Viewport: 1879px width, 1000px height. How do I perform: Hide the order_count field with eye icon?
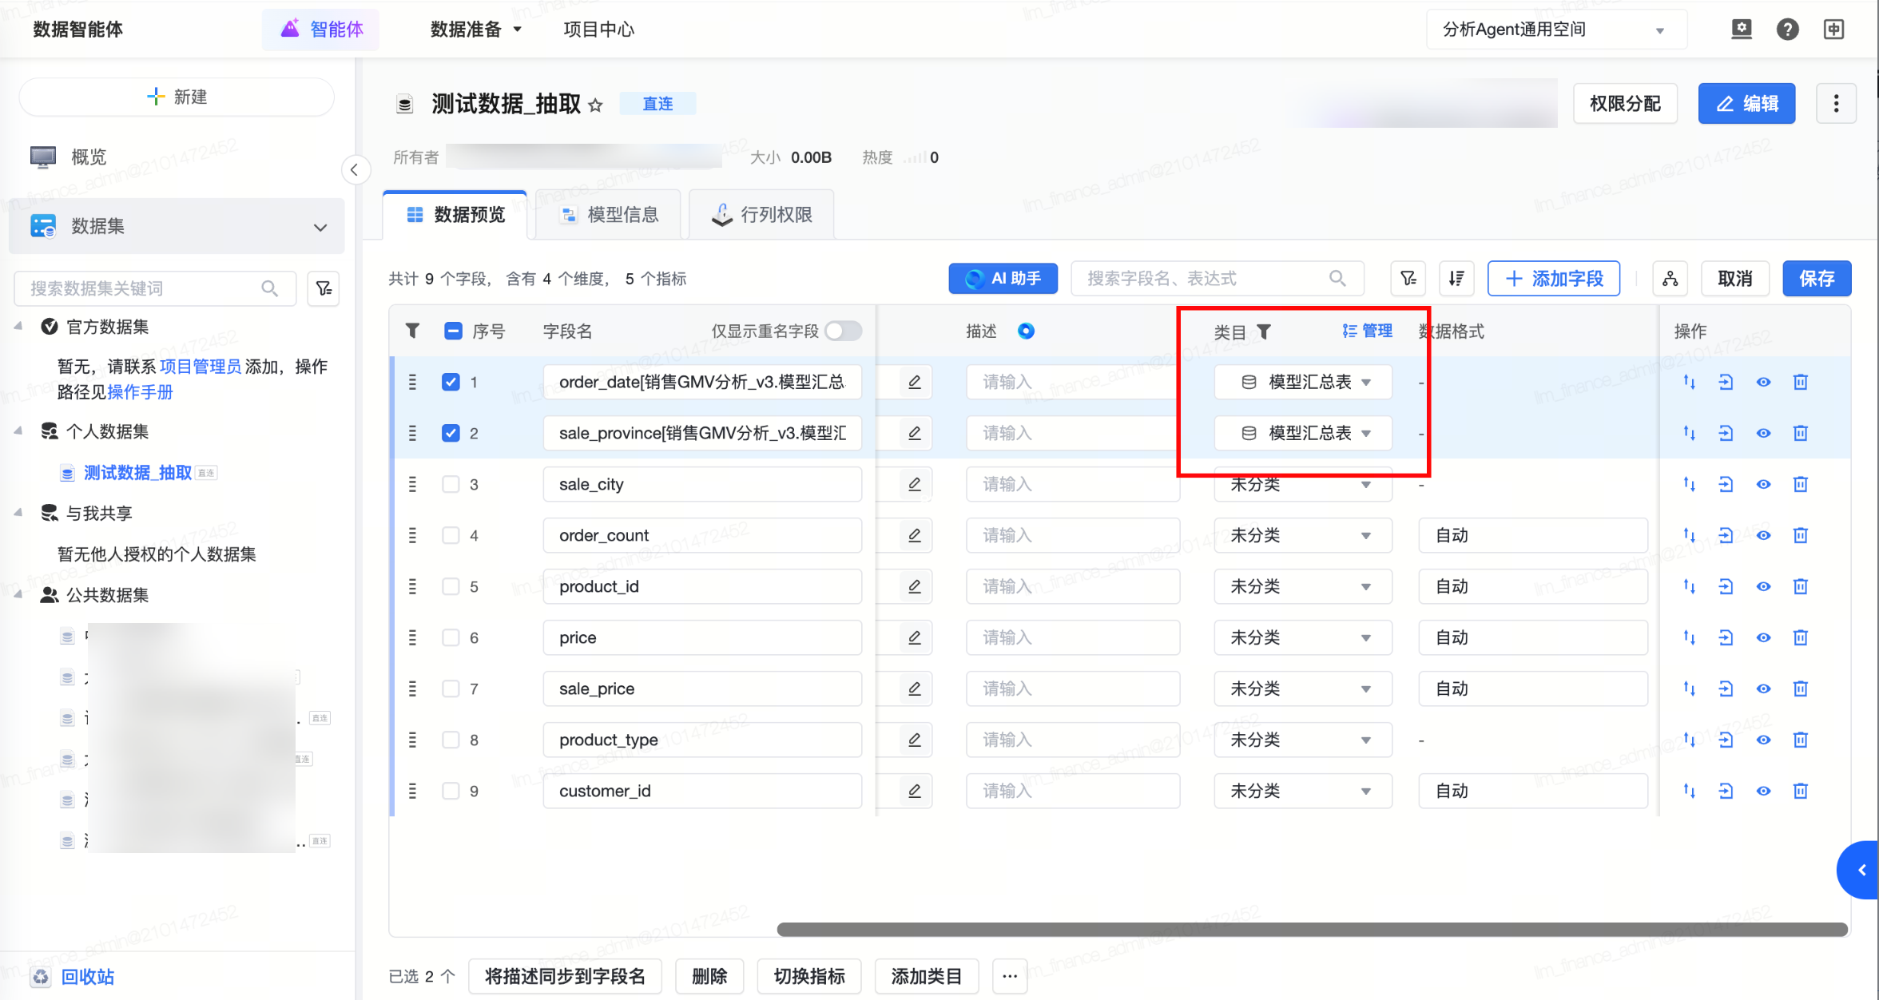1763,535
